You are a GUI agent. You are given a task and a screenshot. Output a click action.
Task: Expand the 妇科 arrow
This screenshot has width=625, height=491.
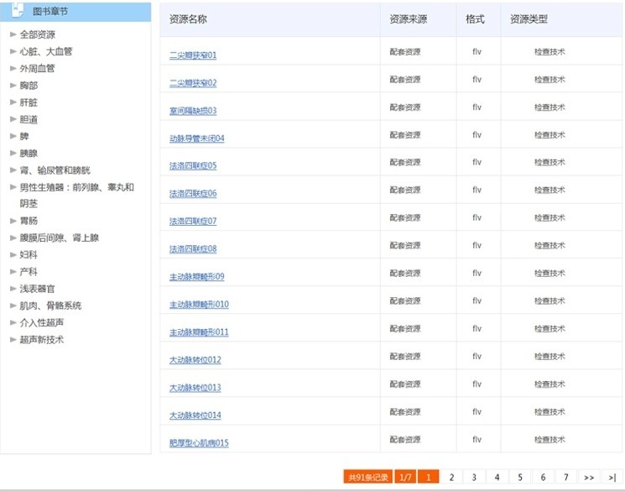pyautogui.click(x=13, y=255)
